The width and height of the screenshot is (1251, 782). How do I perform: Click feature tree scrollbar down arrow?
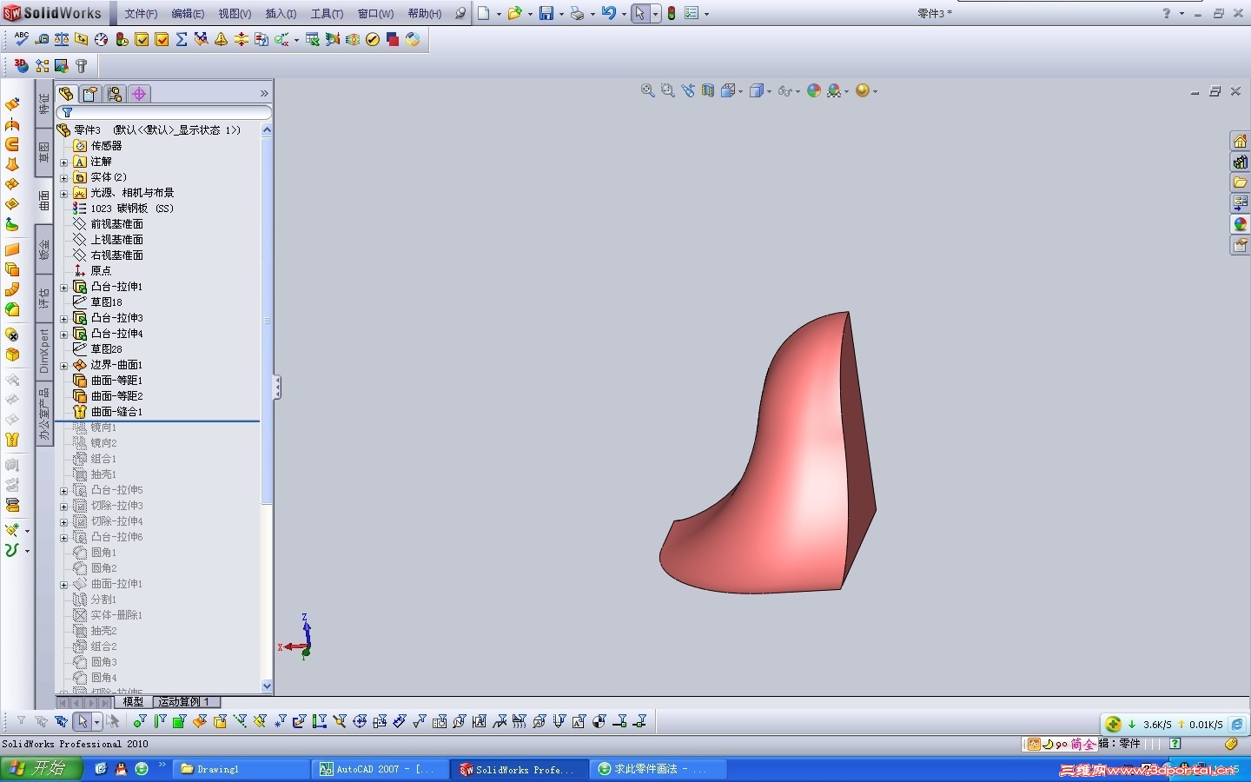point(267,686)
